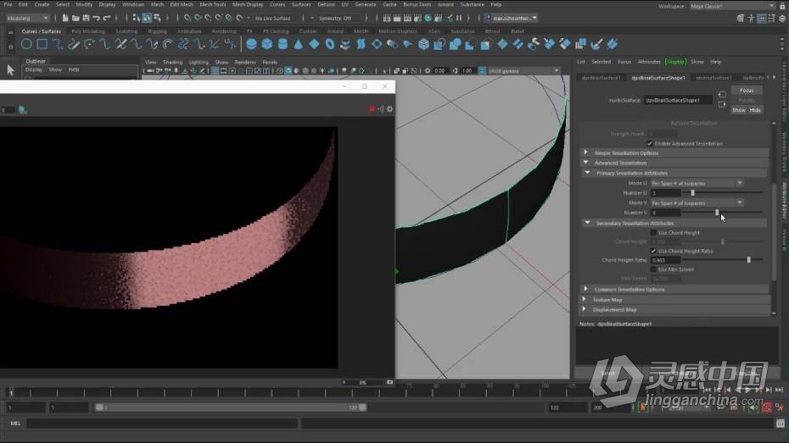
Task: Create a NURBS plane from shelf
Action: tap(314, 44)
